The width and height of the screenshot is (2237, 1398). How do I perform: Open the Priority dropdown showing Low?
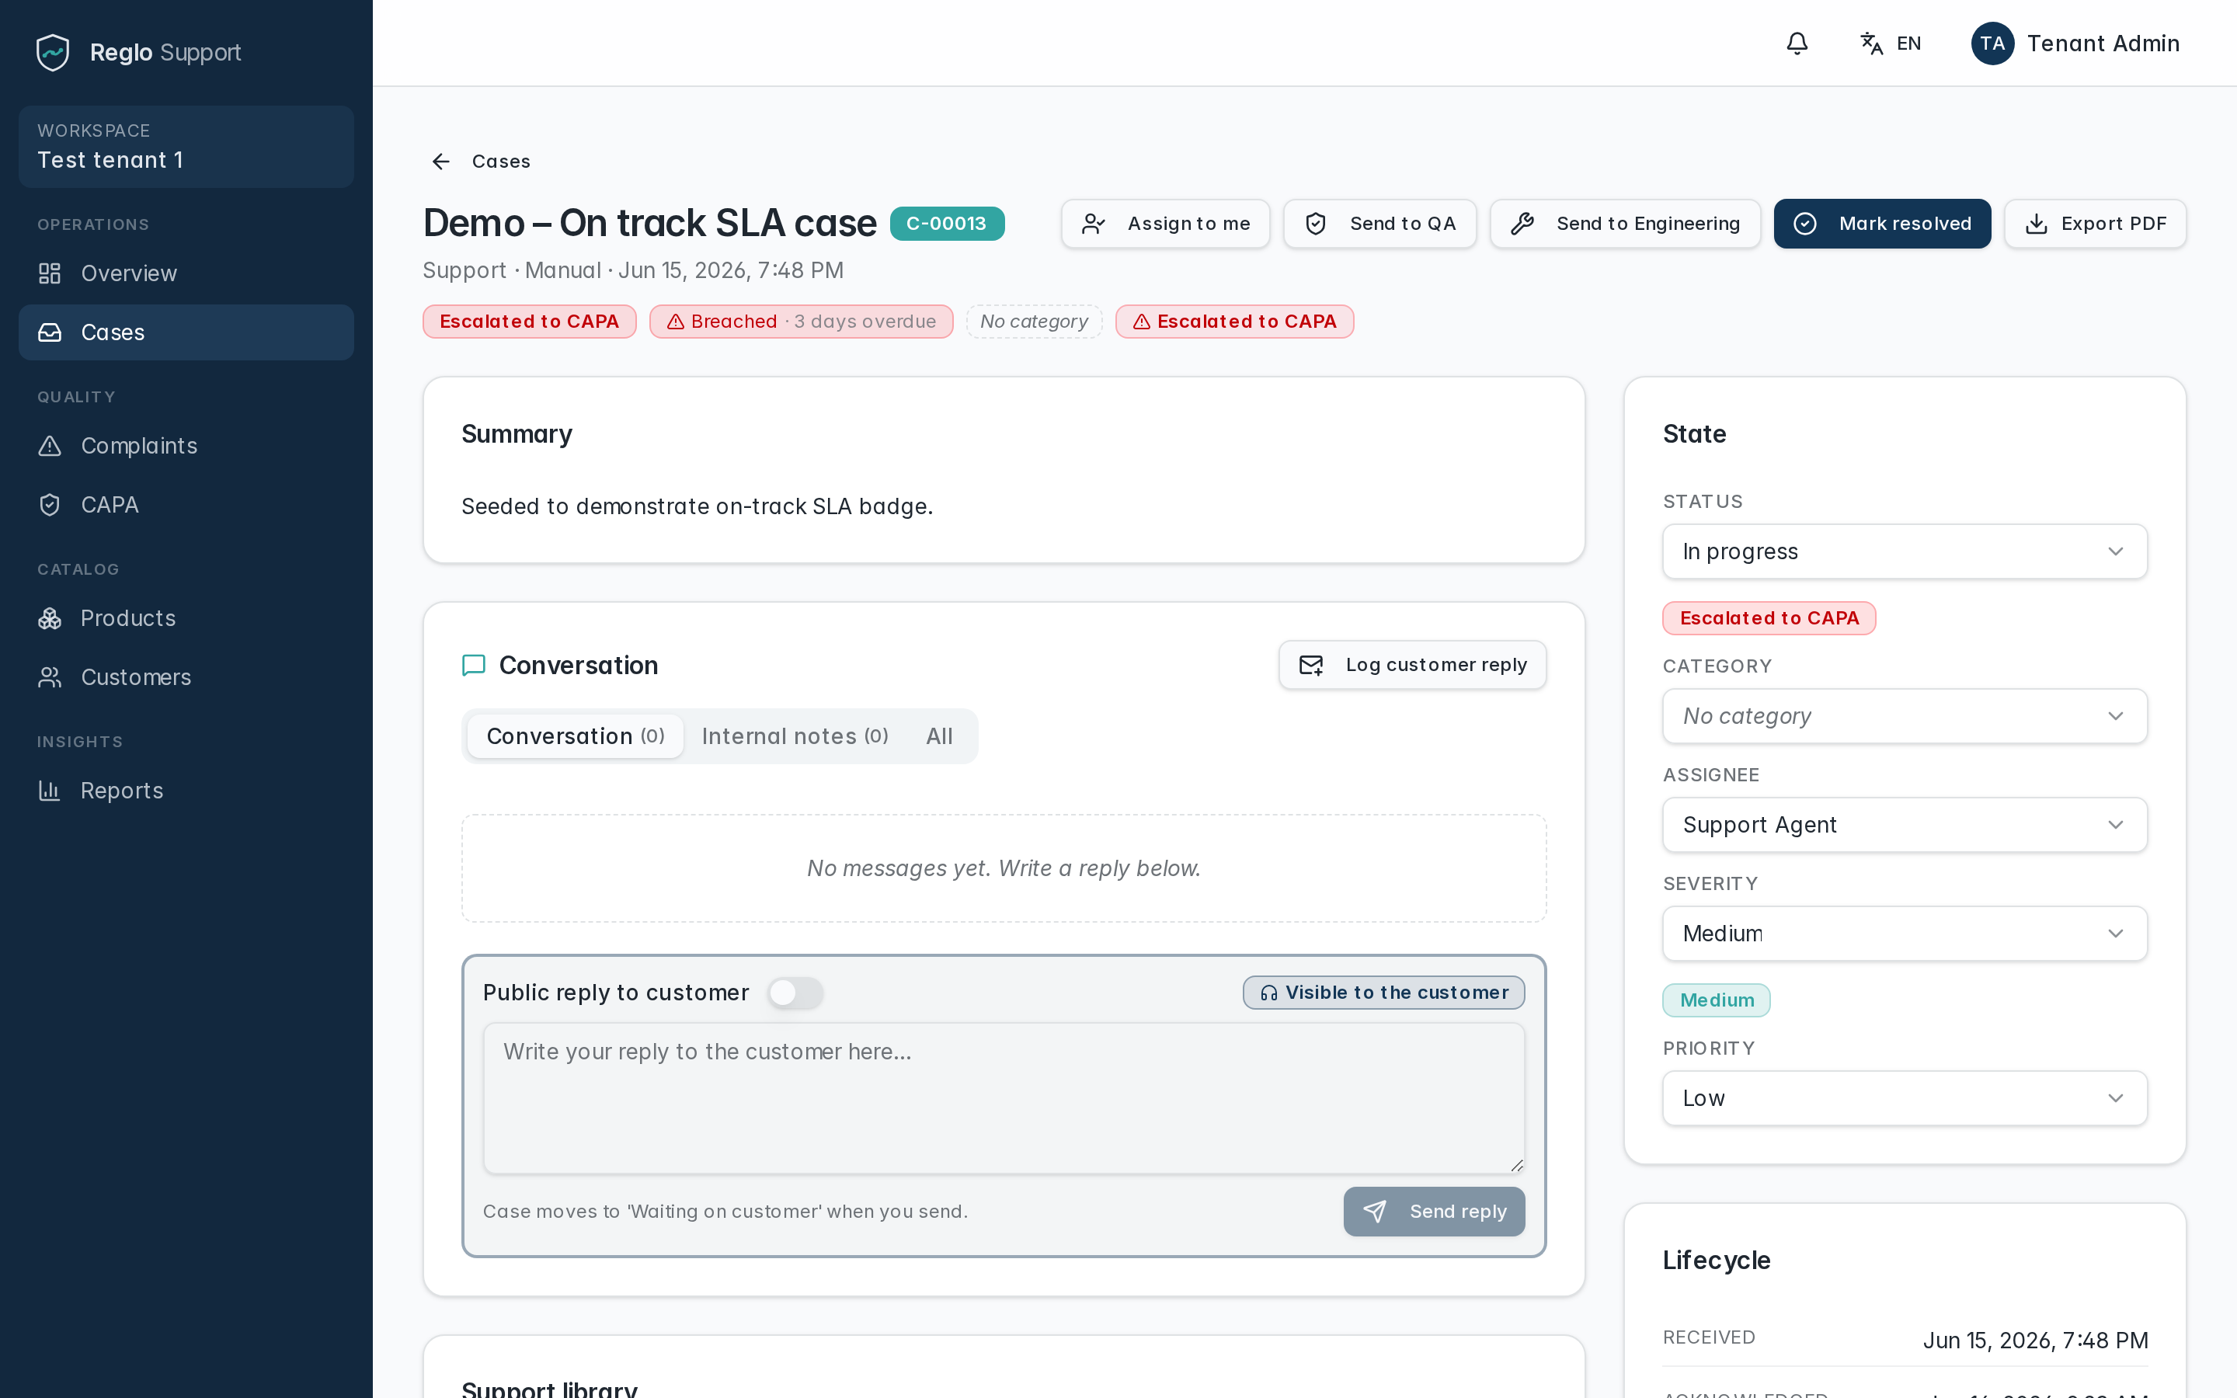tap(1905, 1098)
